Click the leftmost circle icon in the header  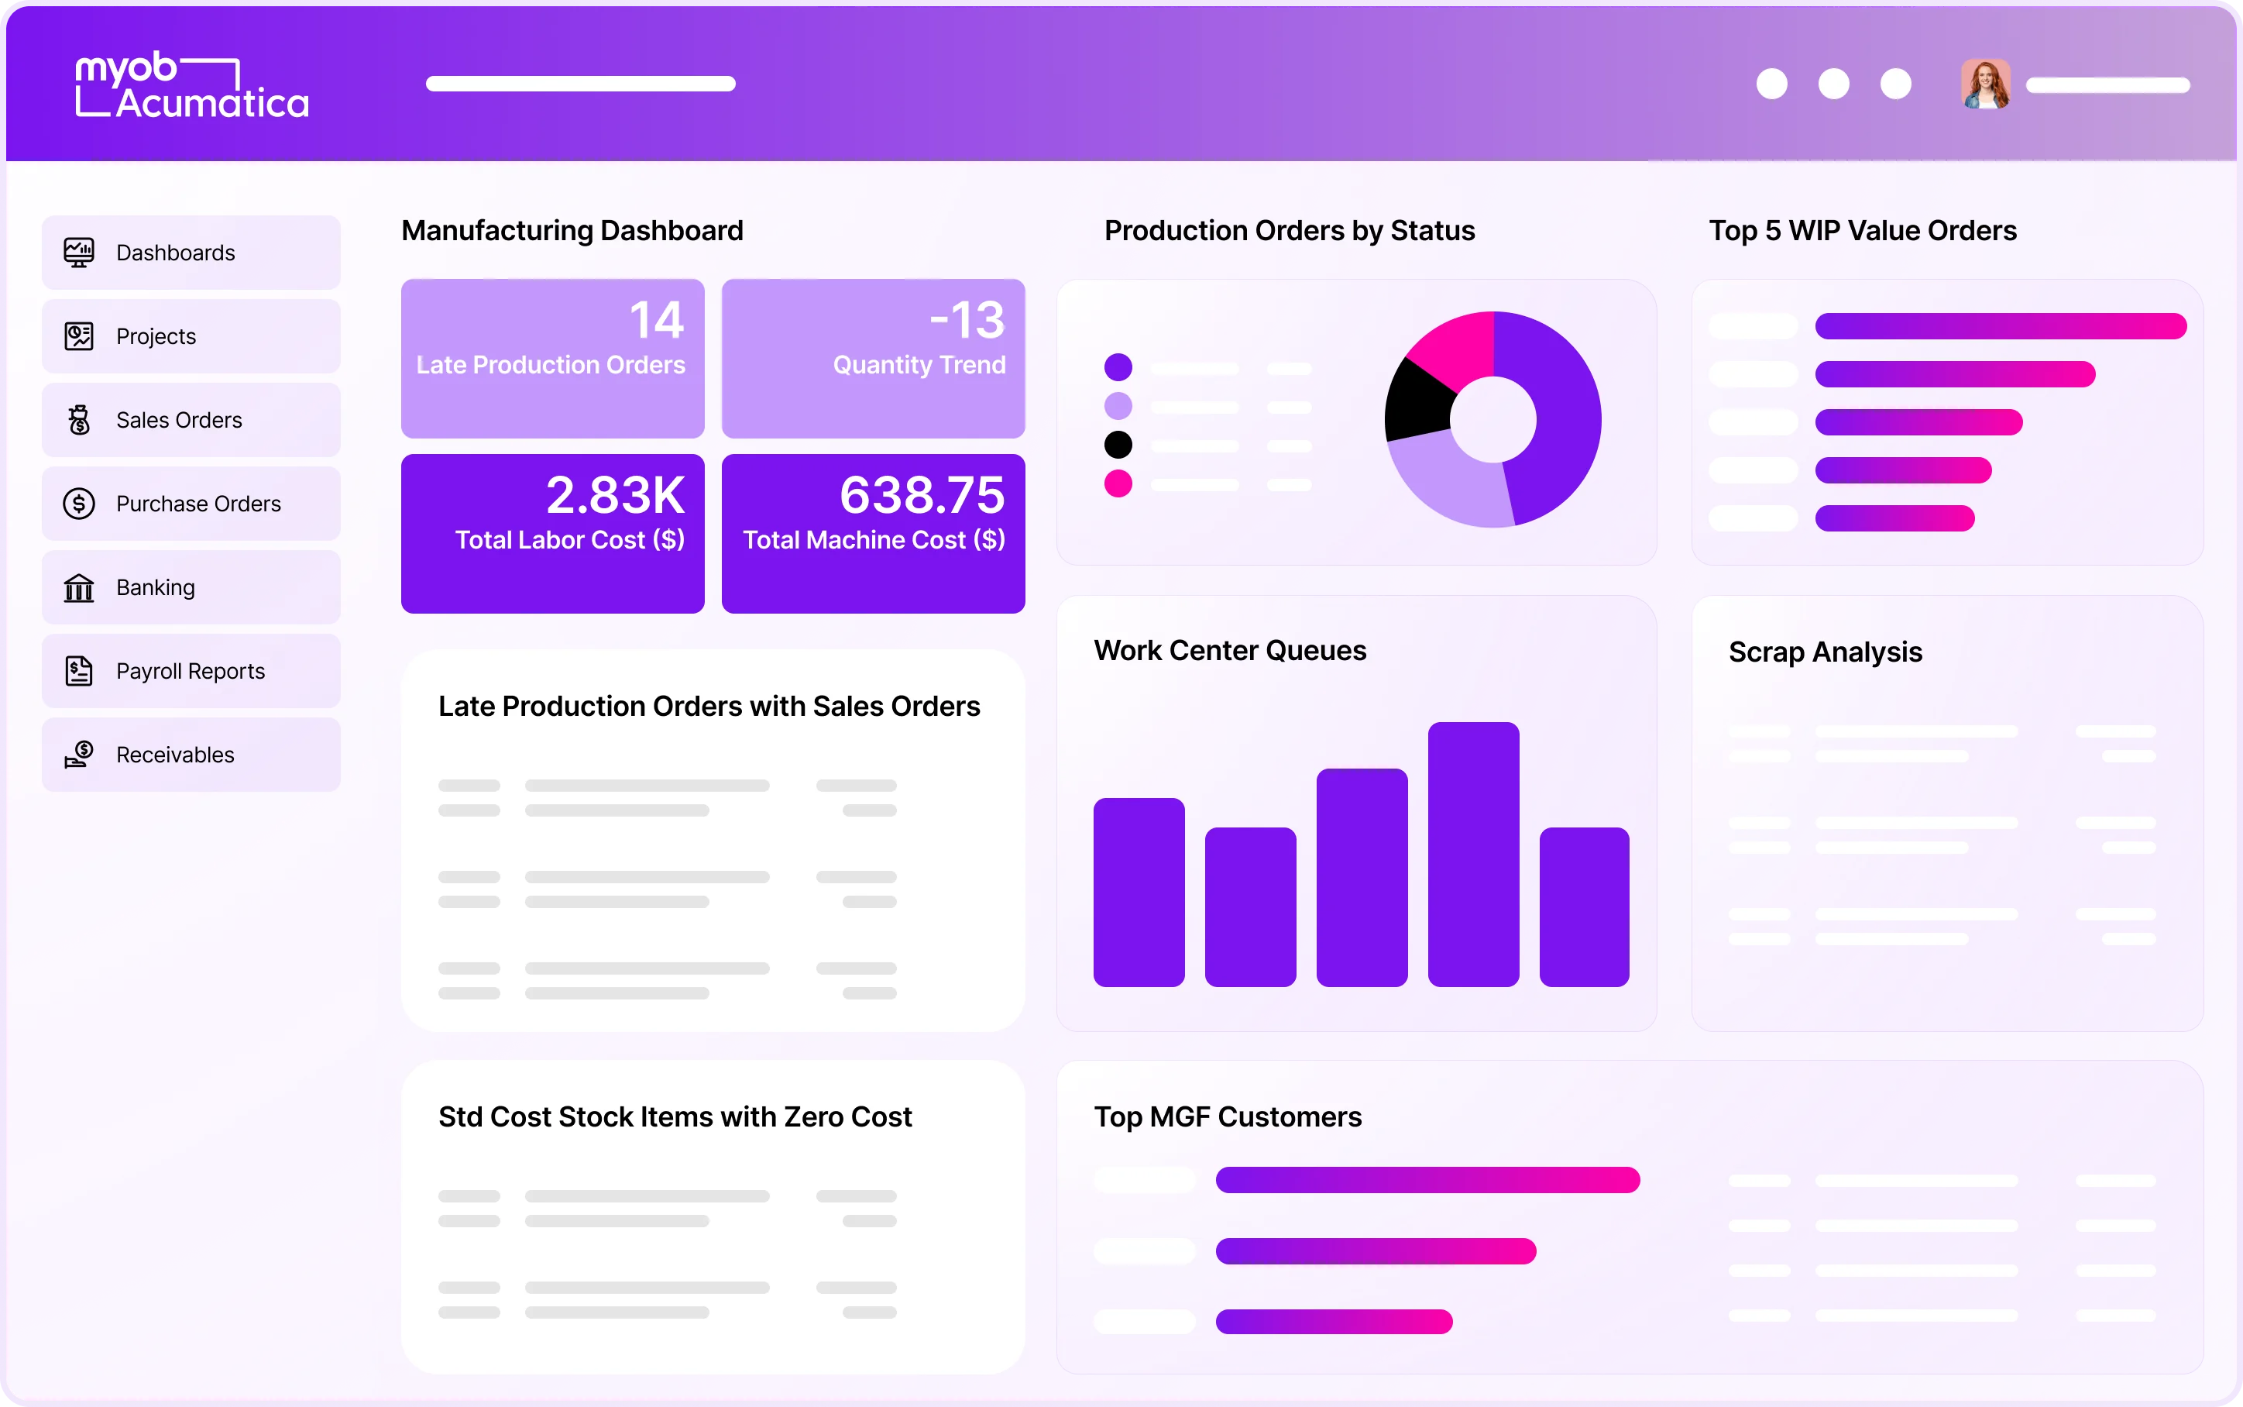click(x=1771, y=84)
